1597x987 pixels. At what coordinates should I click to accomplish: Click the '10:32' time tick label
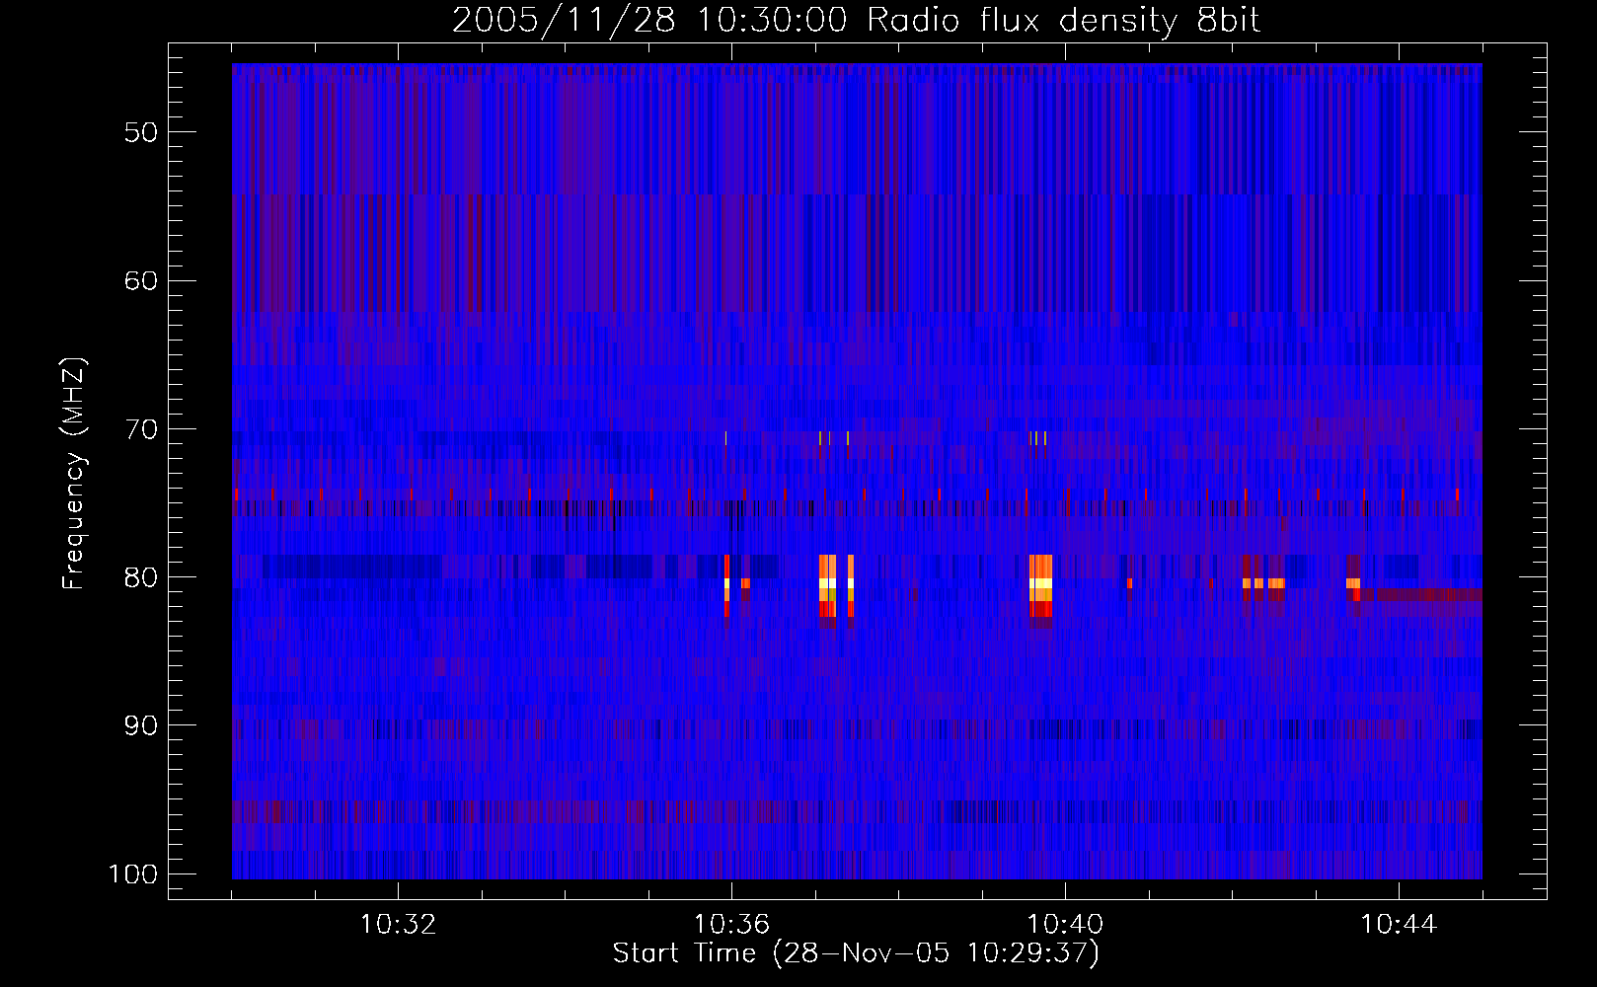tap(398, 925)
